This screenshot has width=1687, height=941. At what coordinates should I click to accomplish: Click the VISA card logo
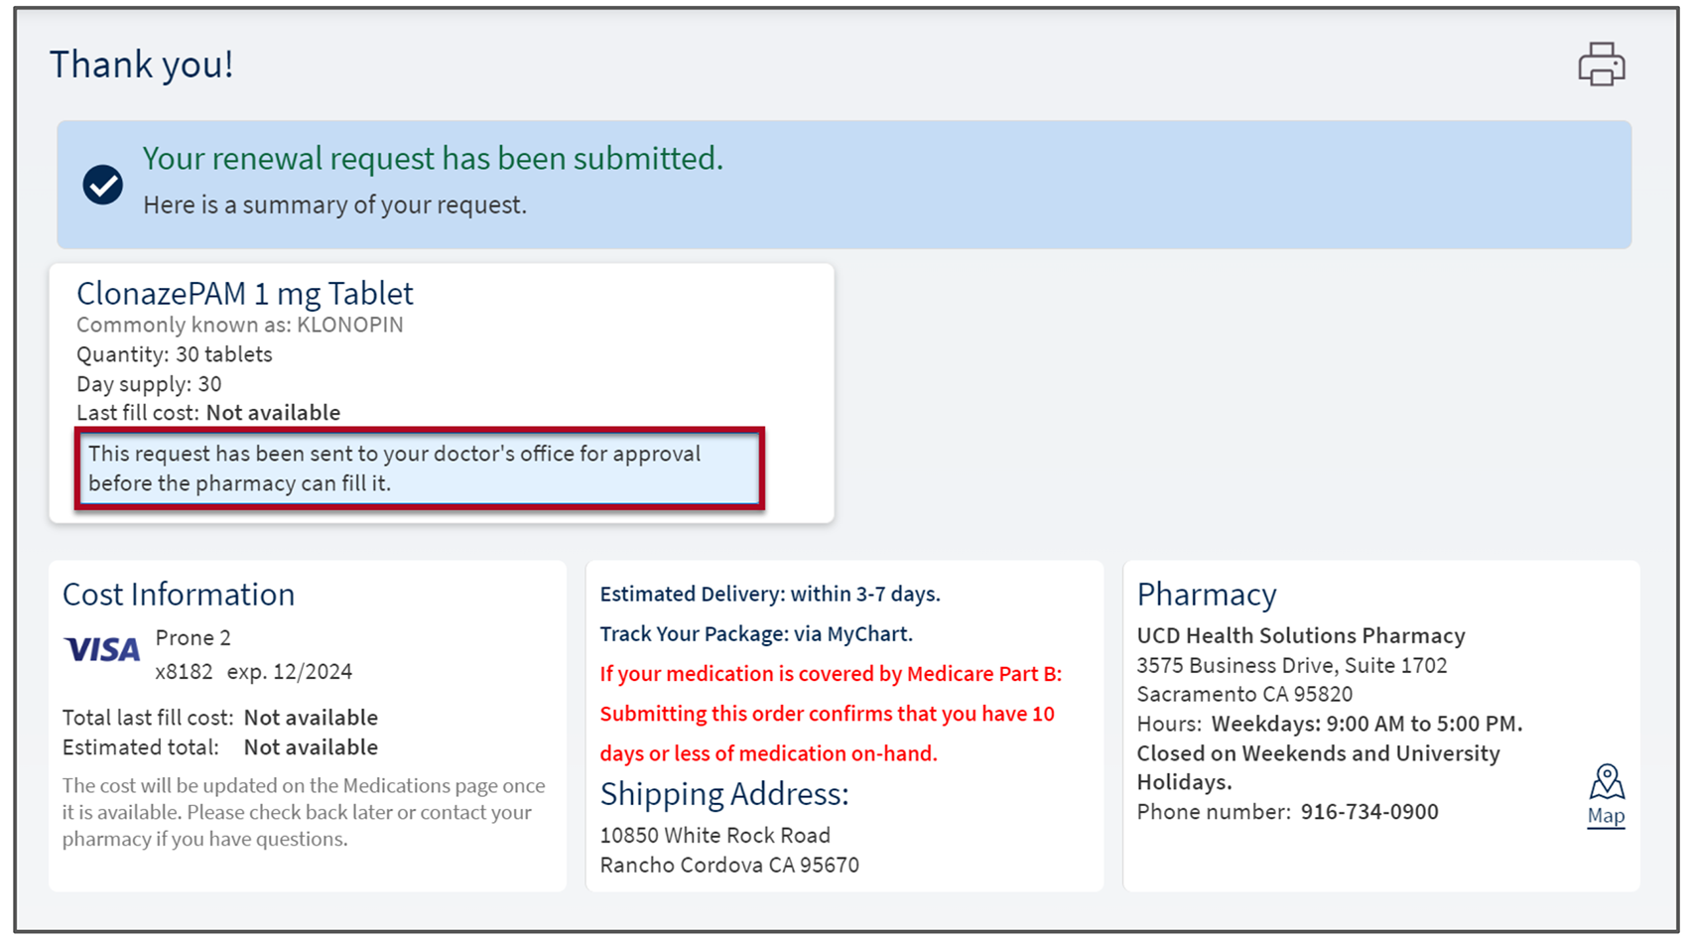click(102, 650)
